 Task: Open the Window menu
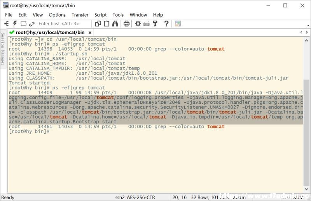[138, 15]
